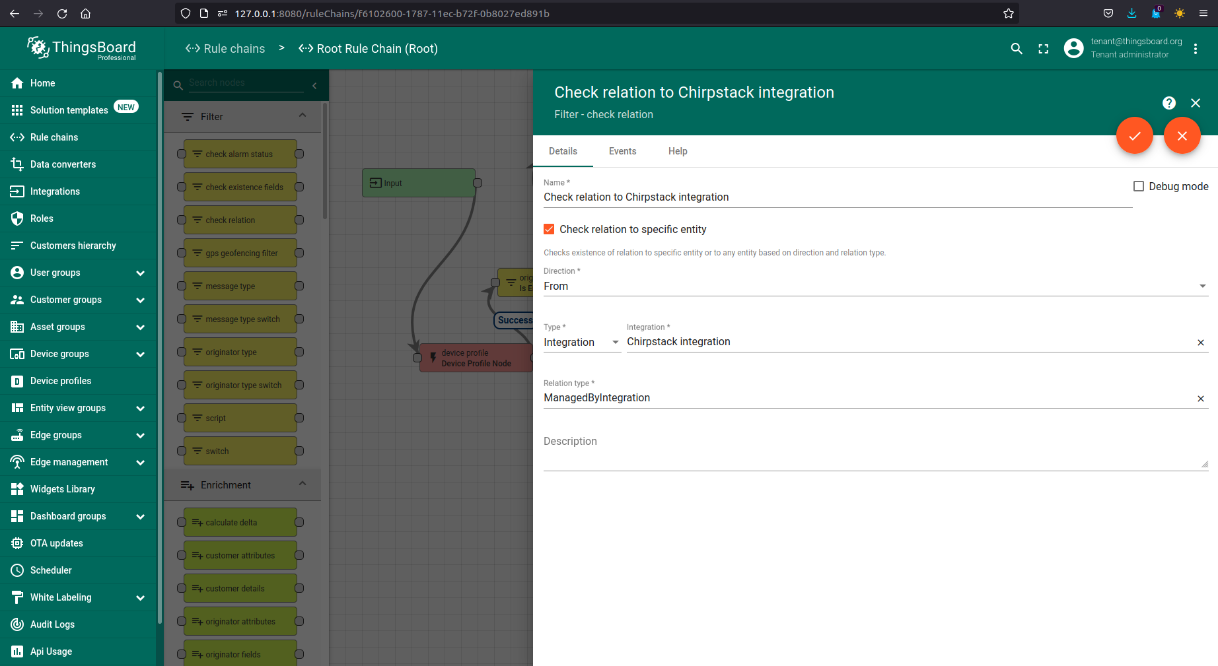Click node search magnifier icon

click(178, 85)
